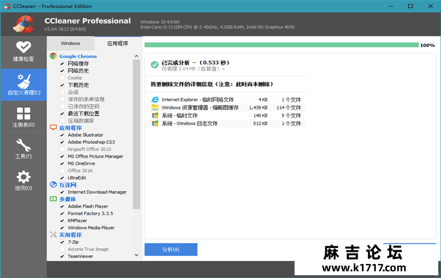This screenshot has width=441, height=278.
Task: Click the 互连网 category heading
Action: tap(67, 185)
